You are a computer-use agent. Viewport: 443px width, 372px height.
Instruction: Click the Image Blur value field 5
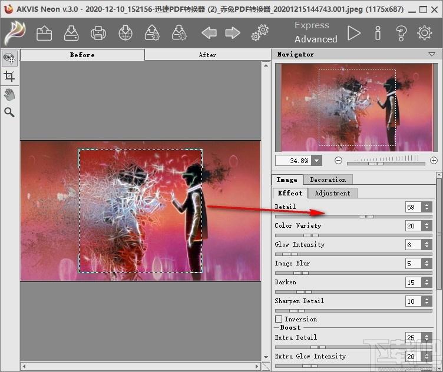pos(414,264)
